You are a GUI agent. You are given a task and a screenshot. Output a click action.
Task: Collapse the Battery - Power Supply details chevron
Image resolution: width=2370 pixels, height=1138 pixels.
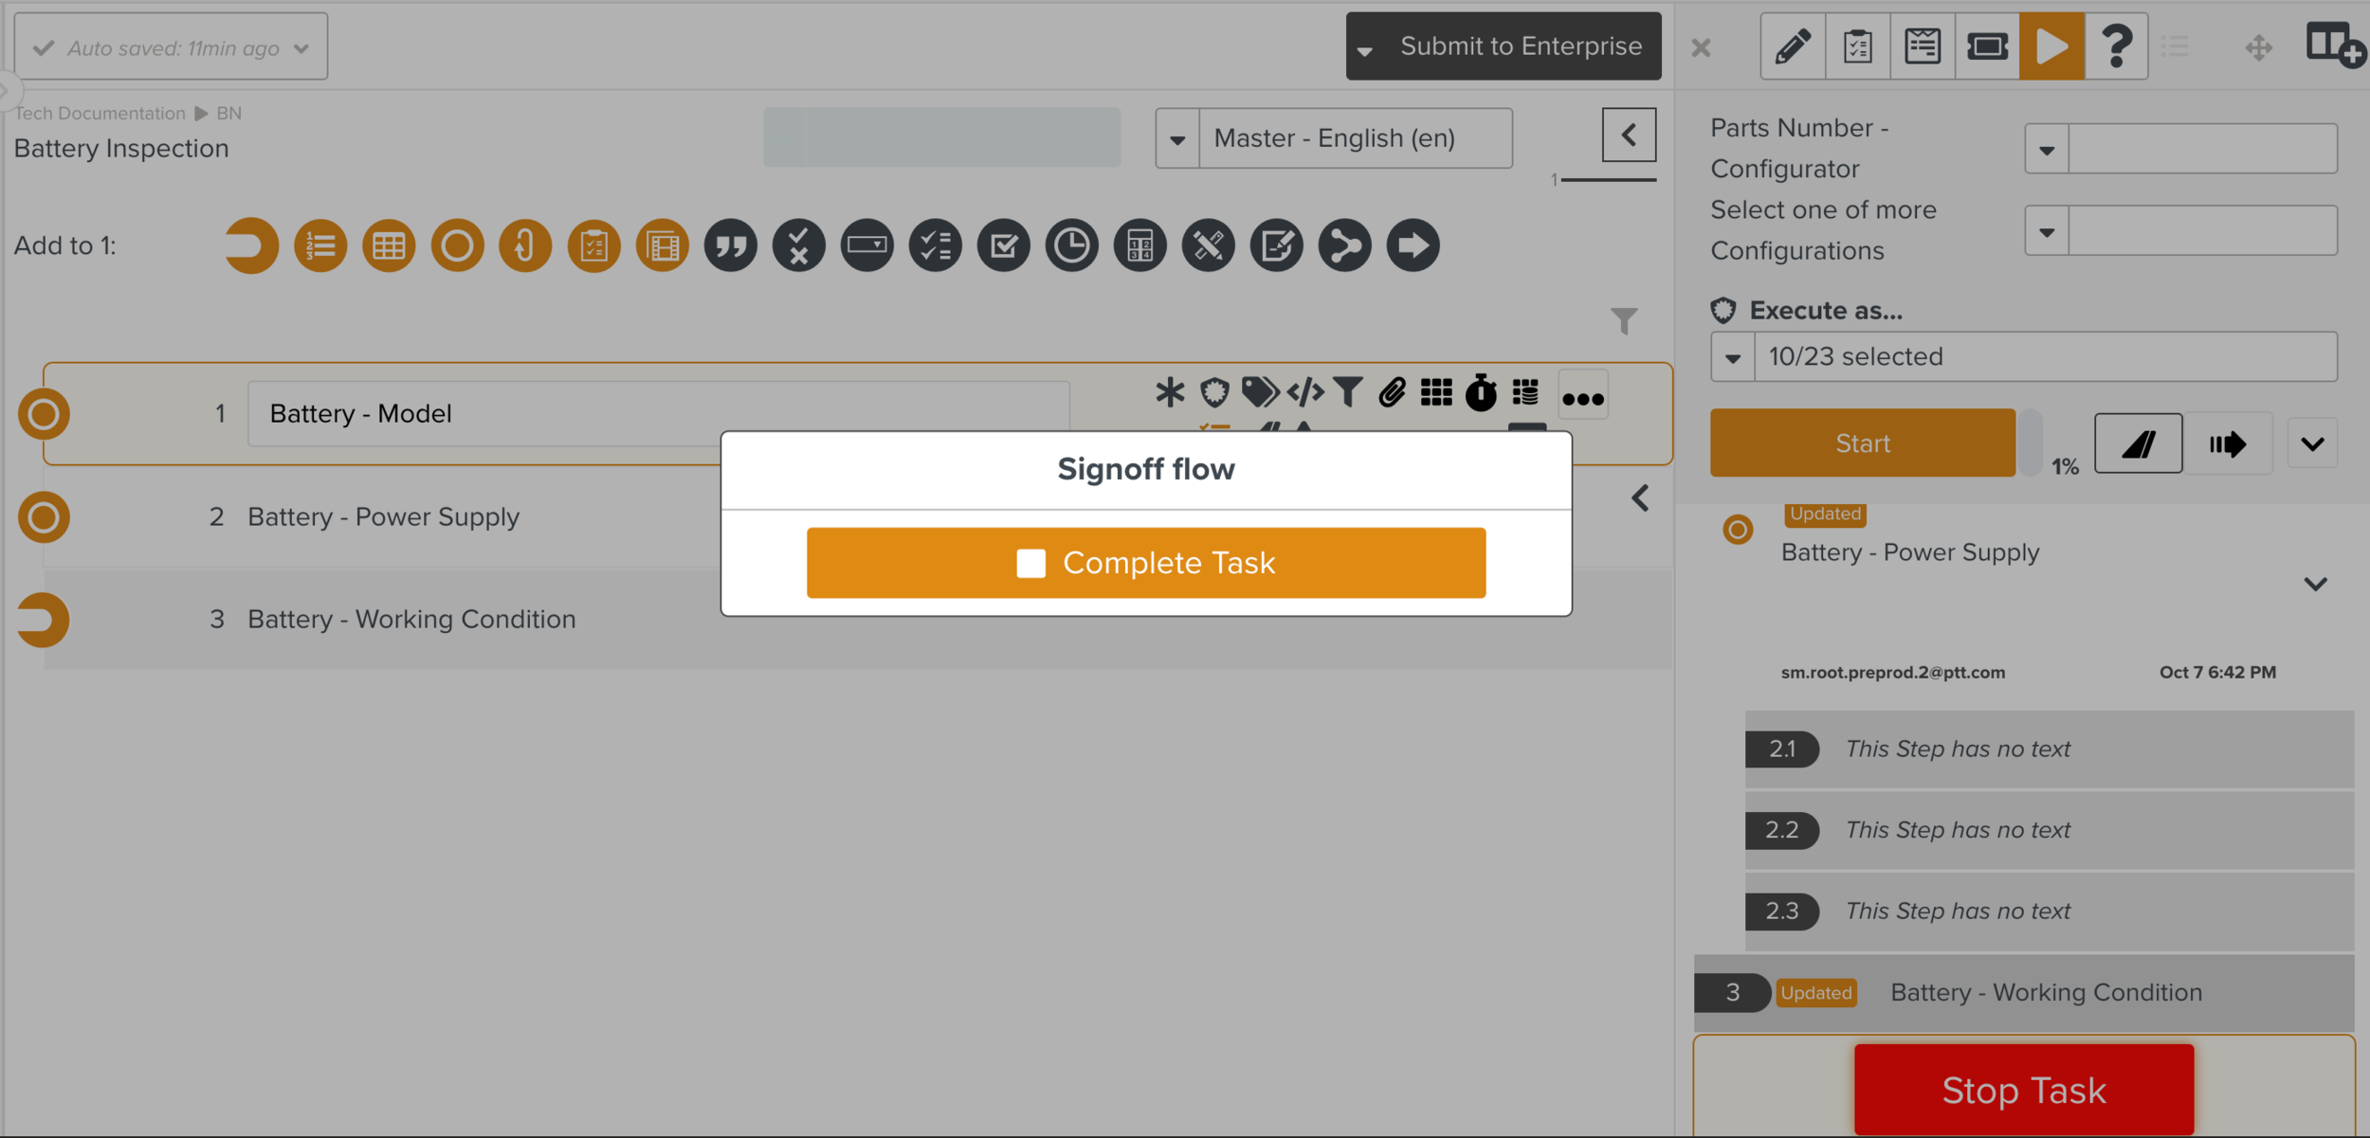[2317, 583]
